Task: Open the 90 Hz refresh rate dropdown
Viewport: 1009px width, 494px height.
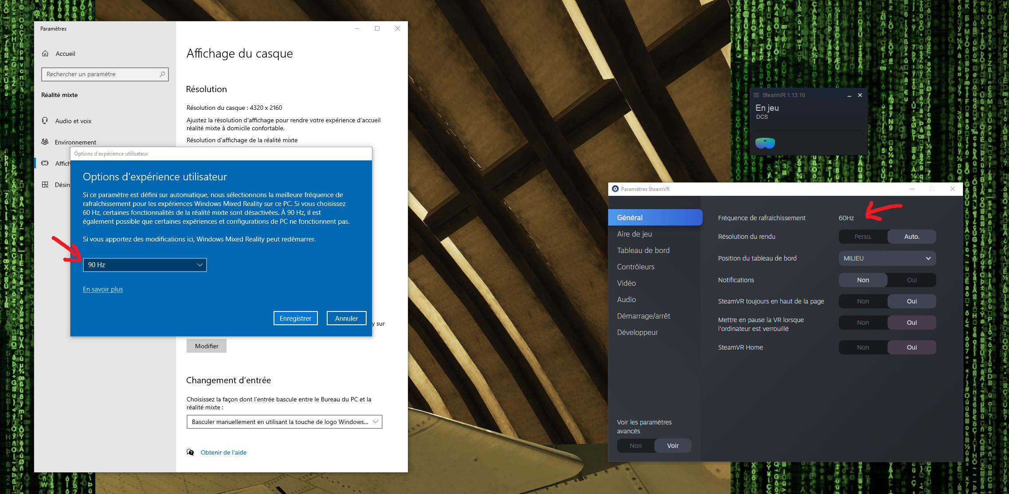Action: [x=145, y=265]
